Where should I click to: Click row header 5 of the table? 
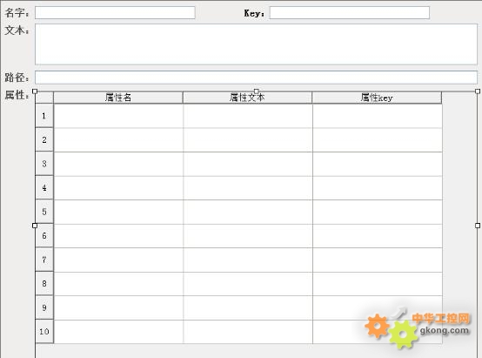tap(44, 212)
